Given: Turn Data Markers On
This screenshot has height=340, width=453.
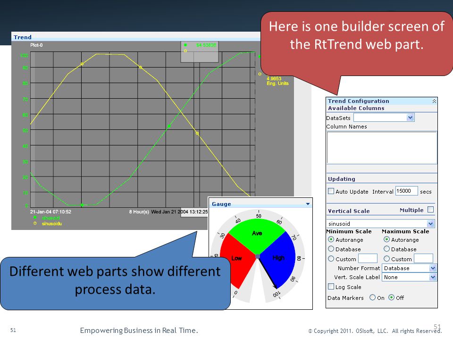Looking at the screenshot, I should 373,297.
